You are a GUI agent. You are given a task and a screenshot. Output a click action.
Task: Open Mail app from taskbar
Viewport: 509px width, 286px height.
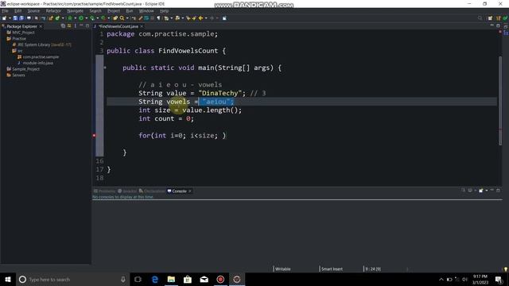[204, 280]
